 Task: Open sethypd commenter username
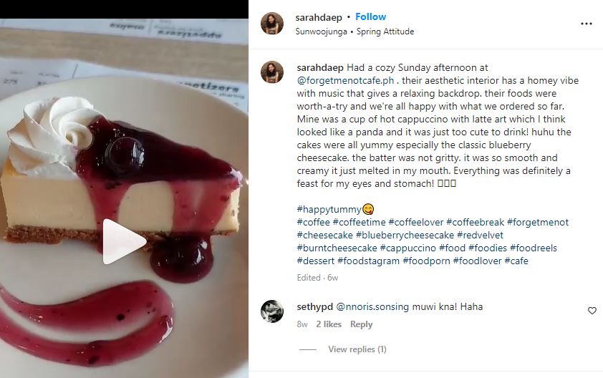tap(313, 306)
